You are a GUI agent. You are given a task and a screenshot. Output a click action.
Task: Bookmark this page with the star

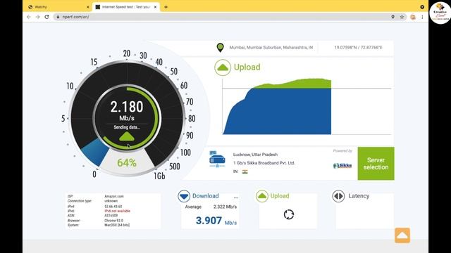(x=402, y=17)
